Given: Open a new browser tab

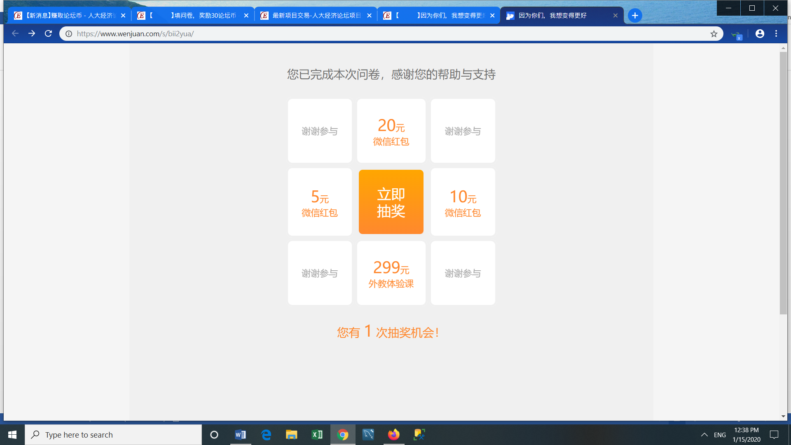Looking at the screenshot, I should [x=635, y=16].
